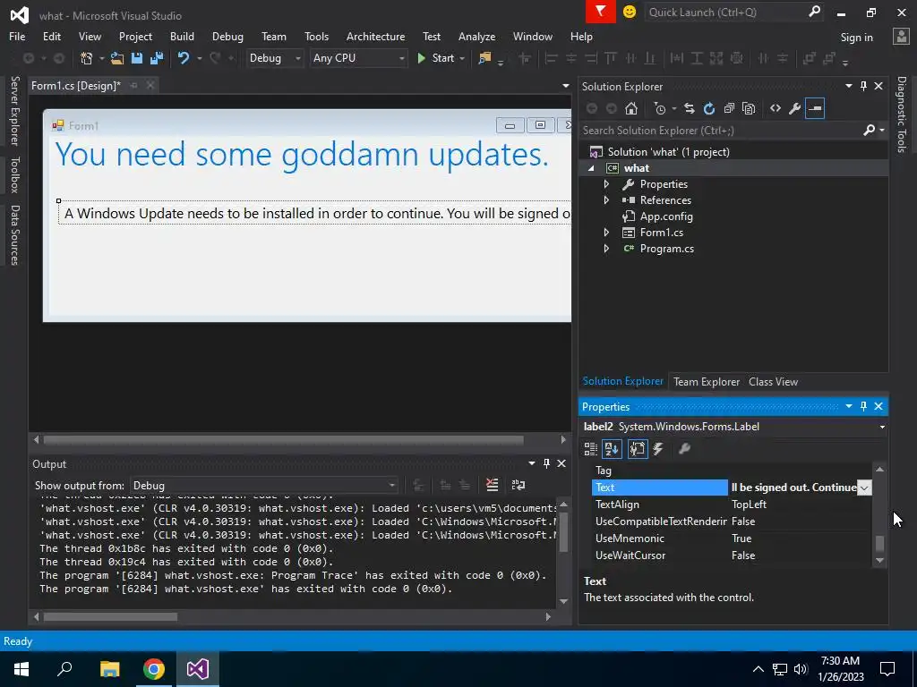
Task: Open the Data Sources side tab
Action: click(x=14, y=235)
